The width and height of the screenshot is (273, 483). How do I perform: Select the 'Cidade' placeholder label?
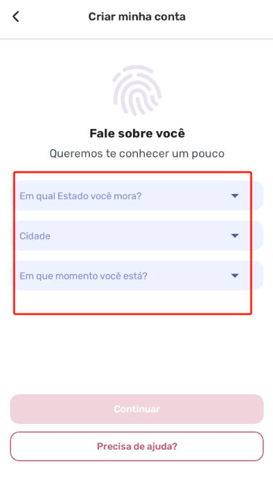coord(35,236)
